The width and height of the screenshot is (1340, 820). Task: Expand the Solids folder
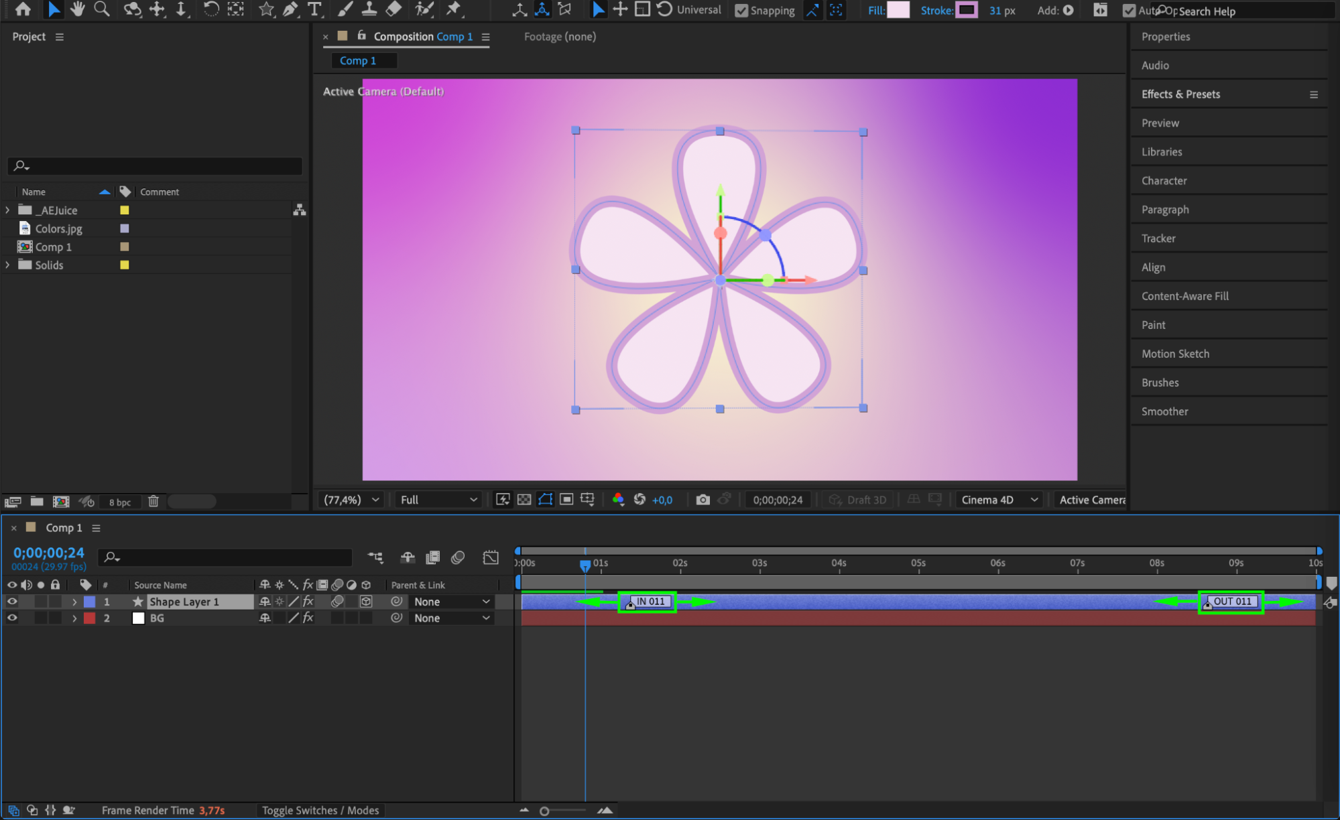pos(7,265)
